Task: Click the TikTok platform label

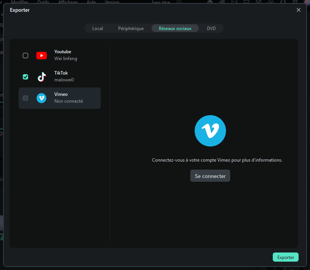Action: tap(61, 73)
